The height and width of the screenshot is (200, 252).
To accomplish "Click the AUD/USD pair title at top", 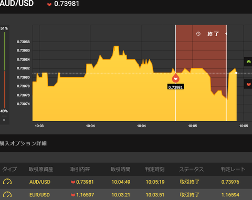I will click(x=17, y=4).
